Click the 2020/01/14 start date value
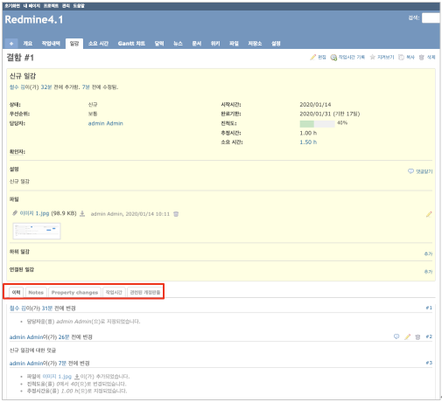The width and height of the screenshot is (442, 402). click(x=315, y=104)
